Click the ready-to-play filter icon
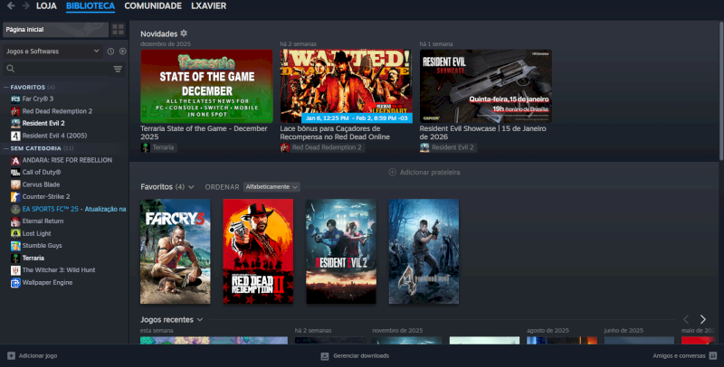724x367 pixels. (x=122, y=52)
